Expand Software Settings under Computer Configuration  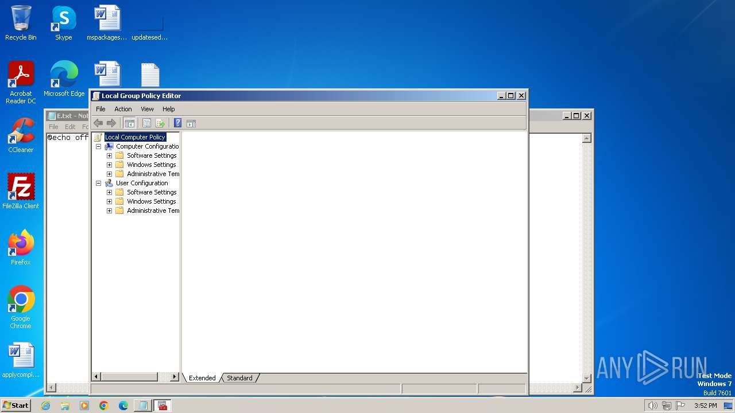pyautogui.click(x=109, y=155)
